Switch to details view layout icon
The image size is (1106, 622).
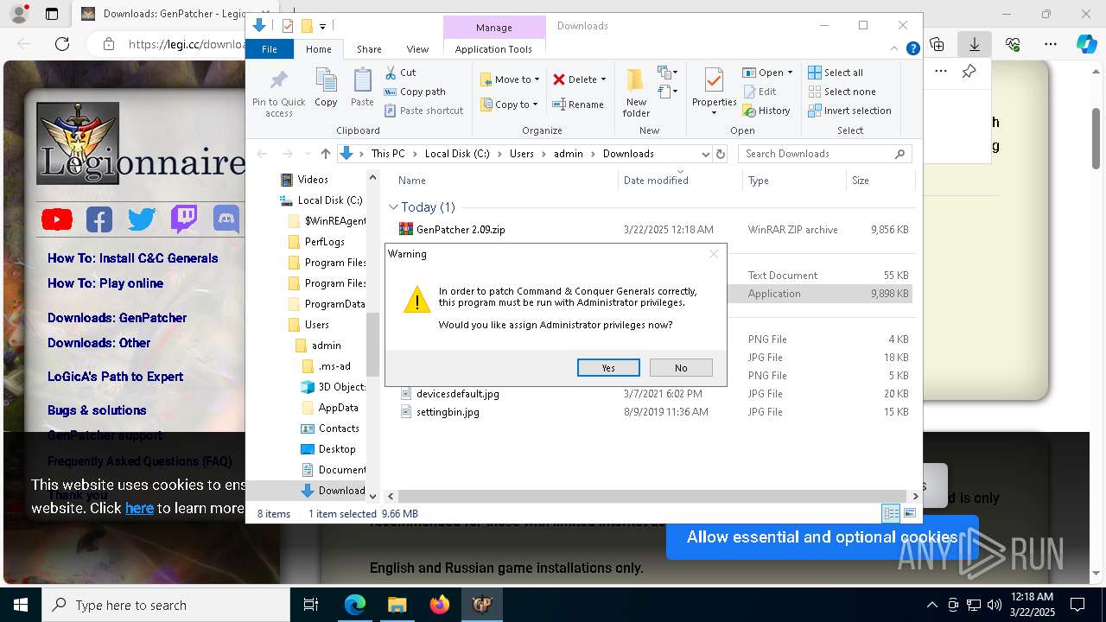[891, 513]
